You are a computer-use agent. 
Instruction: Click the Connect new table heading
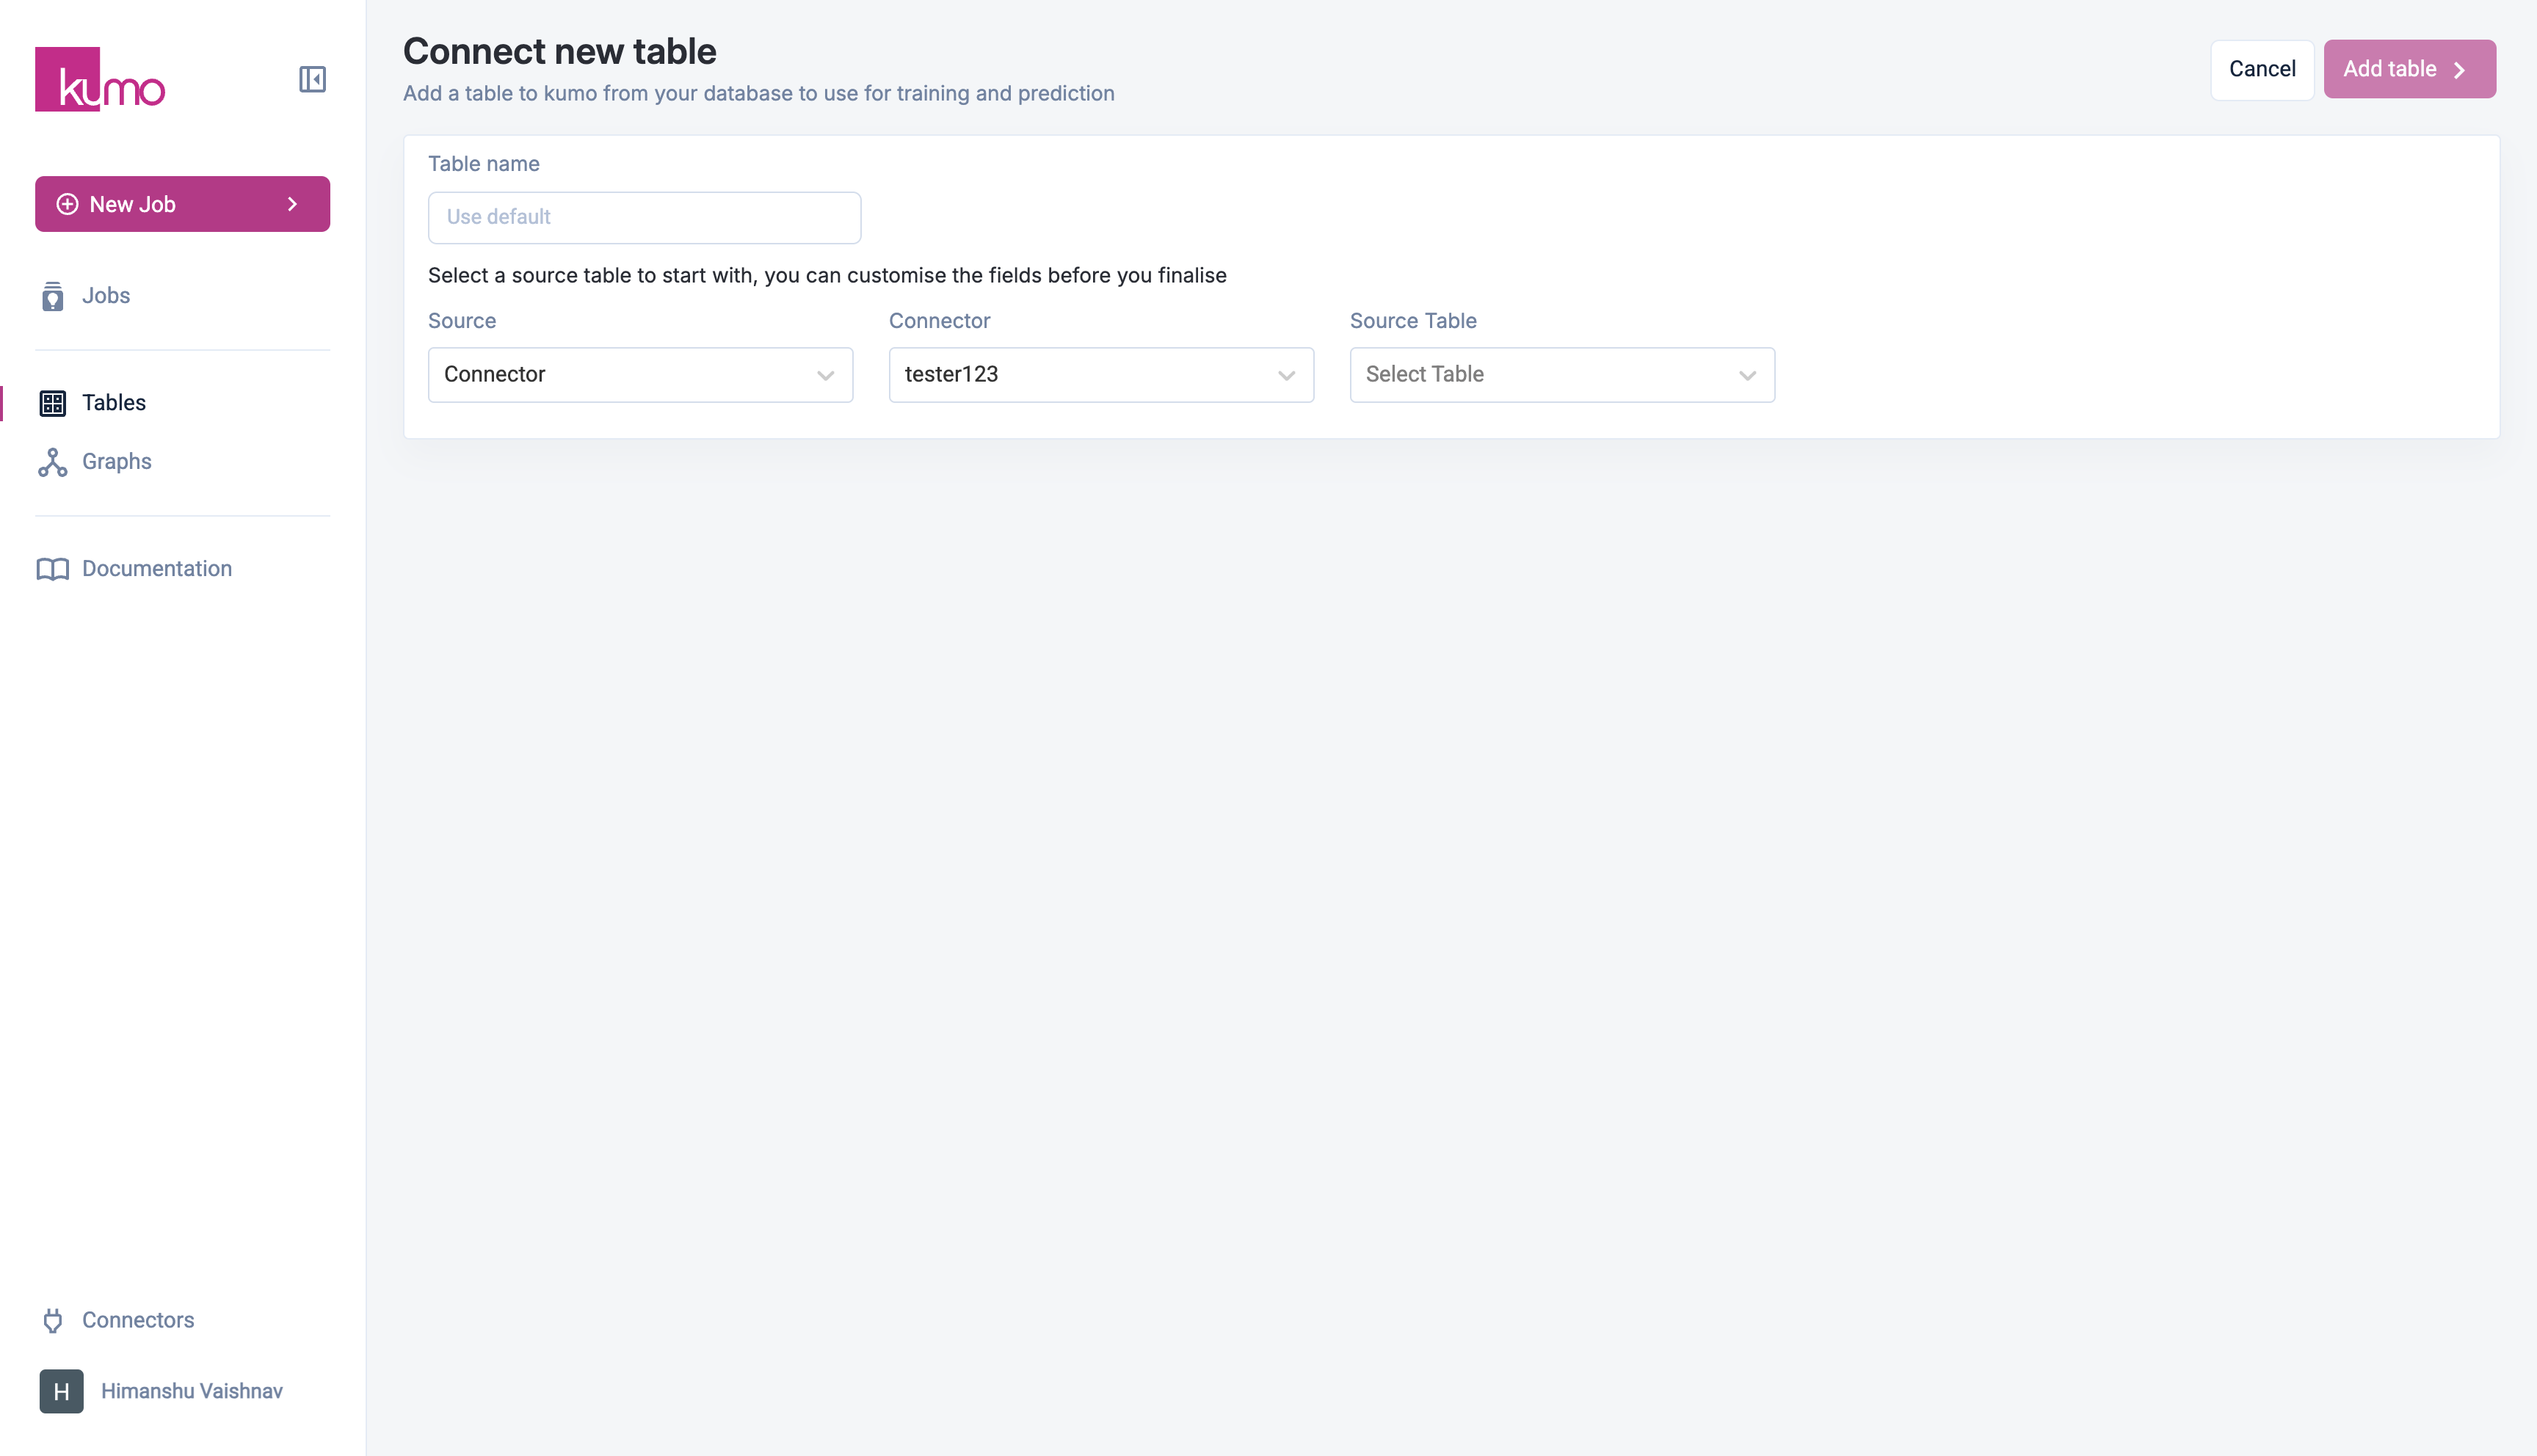[560, 51]
